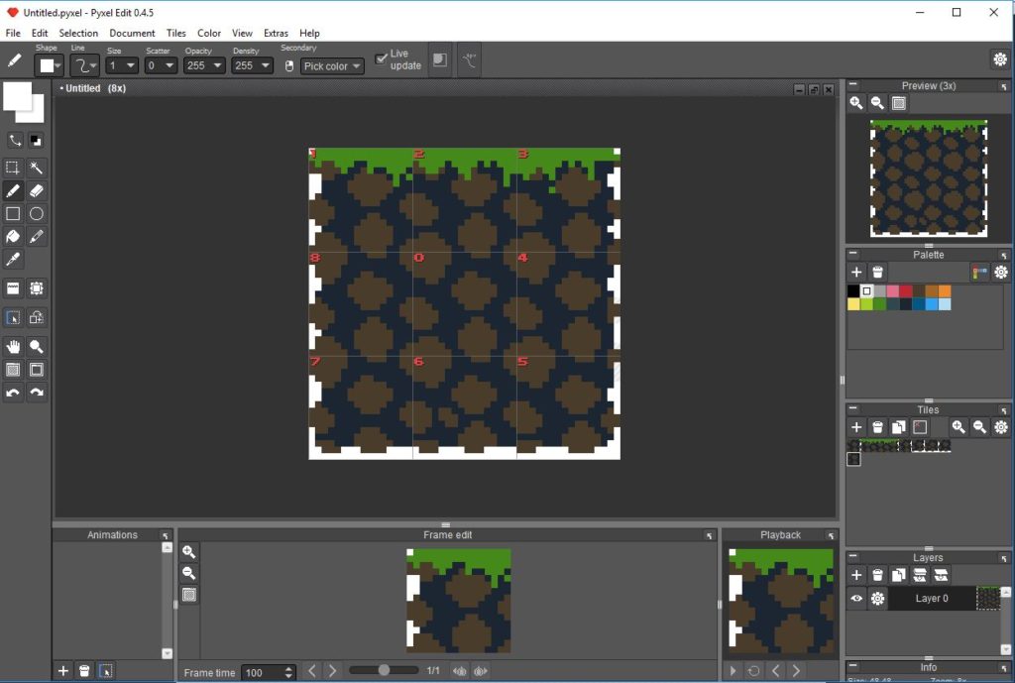
Task: Select the red swatch in the Palette
Action: pyautogui.click(x=905, y=290)
